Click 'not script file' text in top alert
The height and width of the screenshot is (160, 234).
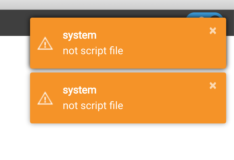point(93,51)
